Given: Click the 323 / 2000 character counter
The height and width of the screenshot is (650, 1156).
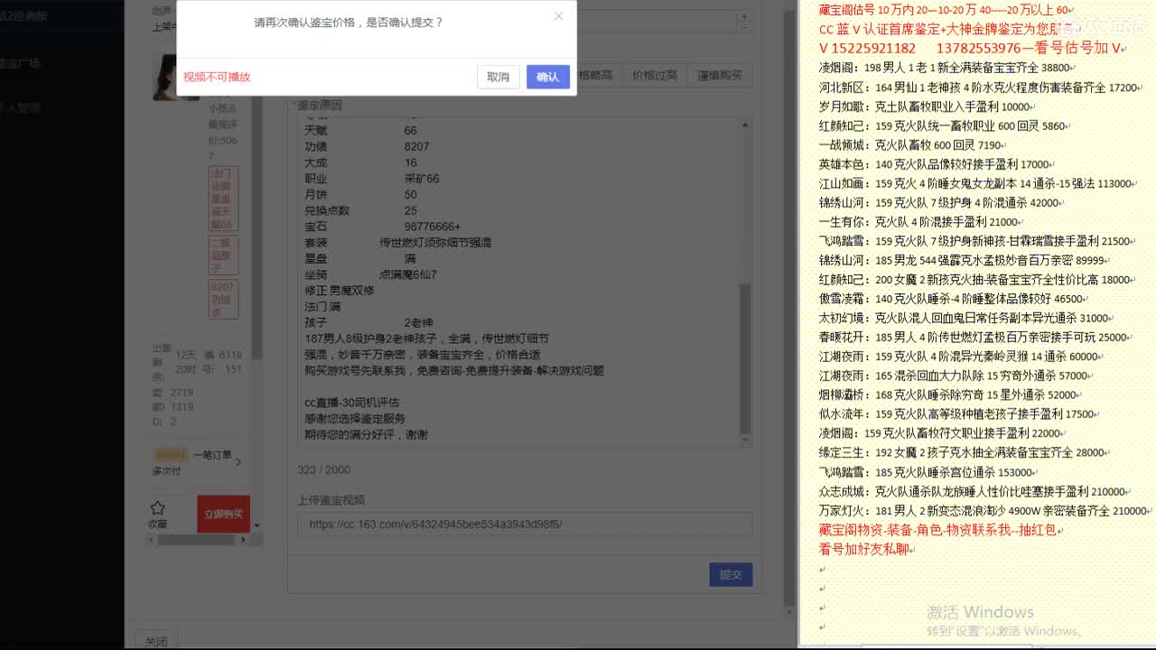Looking at the screenshot, I should (x=323, y=470).
